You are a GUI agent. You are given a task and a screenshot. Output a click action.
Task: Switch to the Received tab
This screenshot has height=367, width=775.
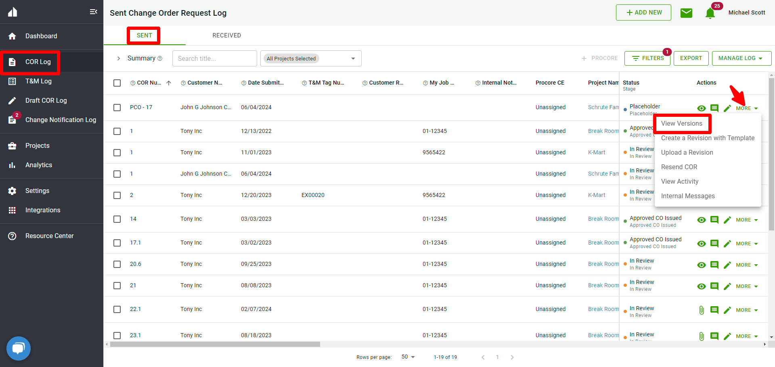(x=227, y=35)
